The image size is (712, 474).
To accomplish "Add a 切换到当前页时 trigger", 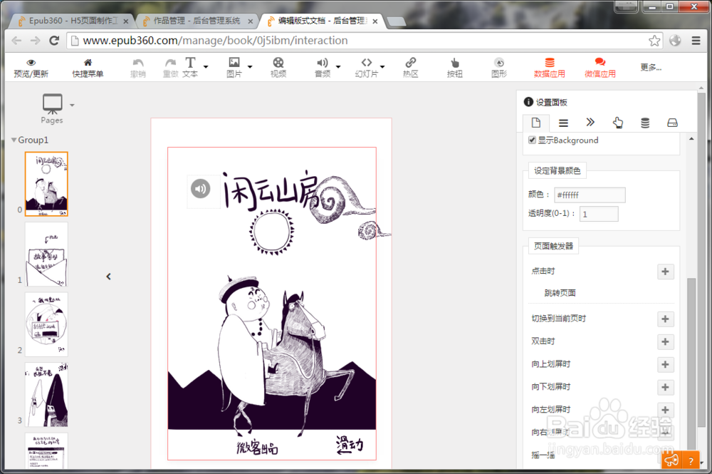I will pos(665,319).
